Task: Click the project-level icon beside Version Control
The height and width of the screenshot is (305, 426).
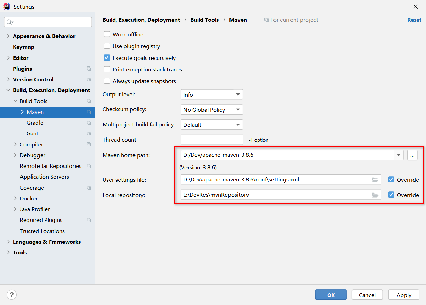Action: point(89,79)
